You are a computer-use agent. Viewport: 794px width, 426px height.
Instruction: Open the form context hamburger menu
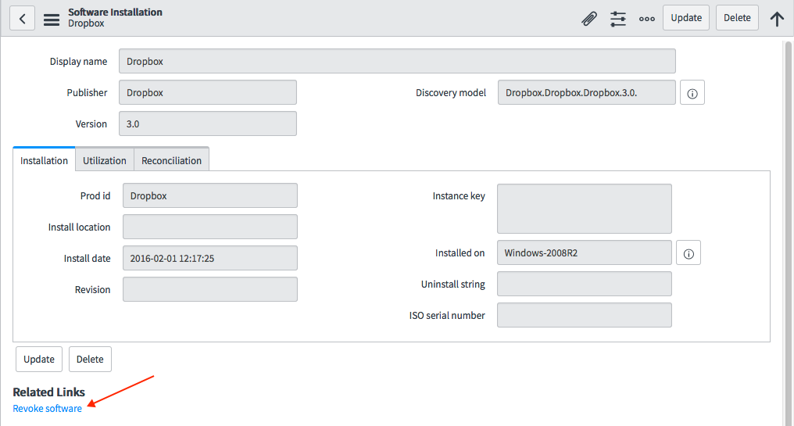[52, 20]
